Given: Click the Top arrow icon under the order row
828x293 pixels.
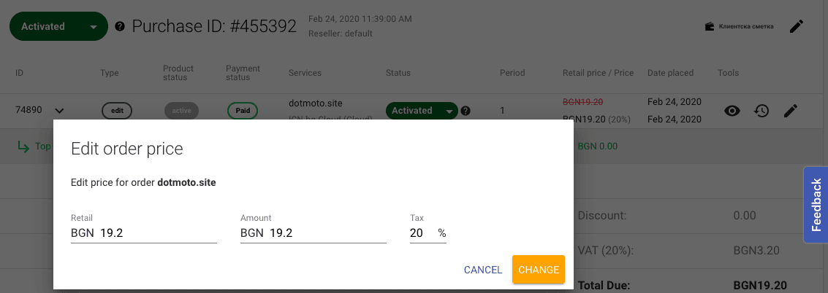Looking at the screenshot, I should 25,146.
